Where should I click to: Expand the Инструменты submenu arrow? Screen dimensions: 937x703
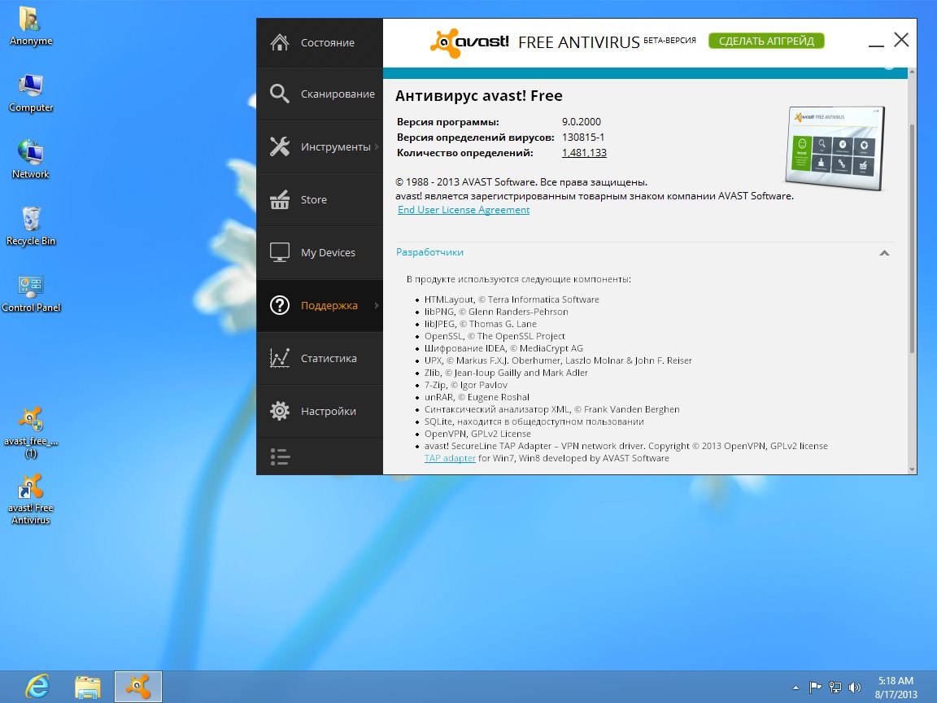pos(377,146)
